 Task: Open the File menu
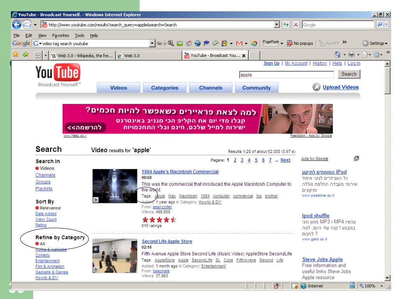click(x=16, y=35)
